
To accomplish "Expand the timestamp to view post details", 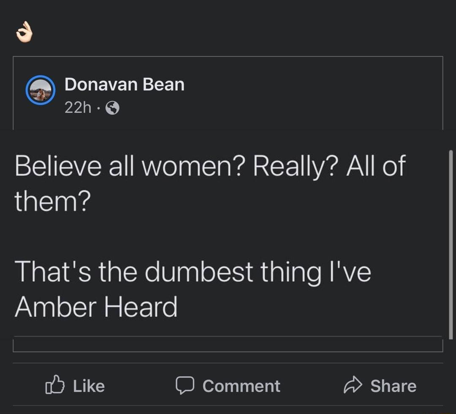I will pos(78,108).
